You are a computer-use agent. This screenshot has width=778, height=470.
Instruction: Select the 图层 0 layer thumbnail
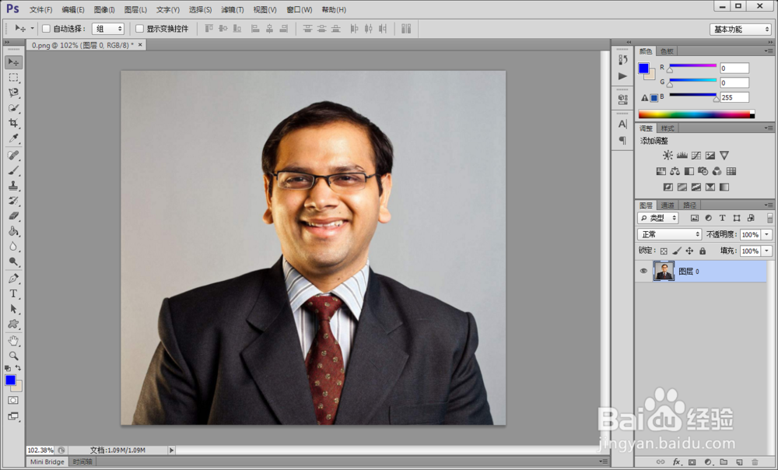pyautogui.click(x=664, y=272)
